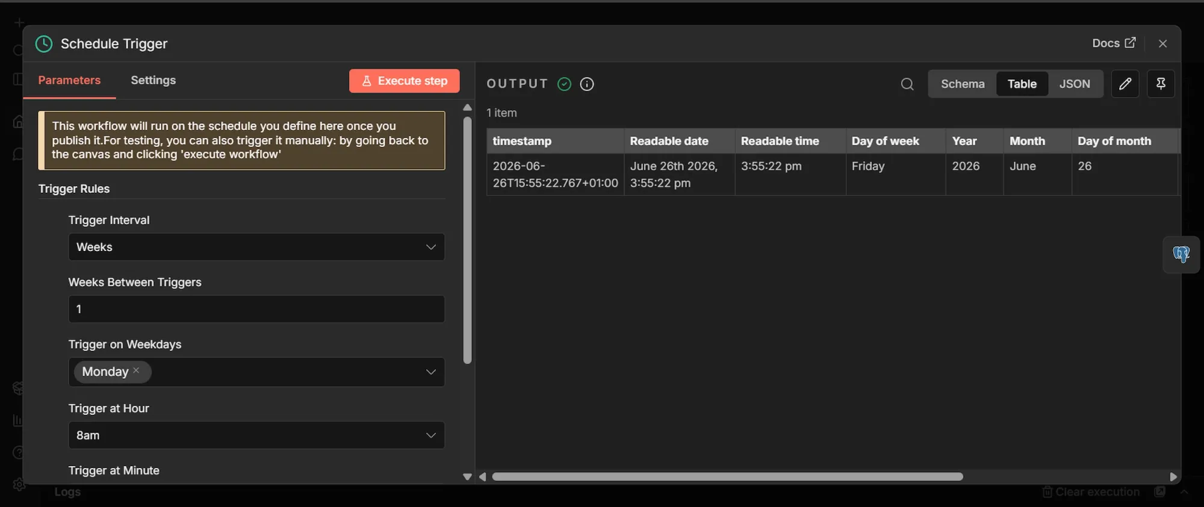The height and width of the screenshot is (507, 1204).
Task: Click the Postgres elephant node icon
Action: (1181, 254)
